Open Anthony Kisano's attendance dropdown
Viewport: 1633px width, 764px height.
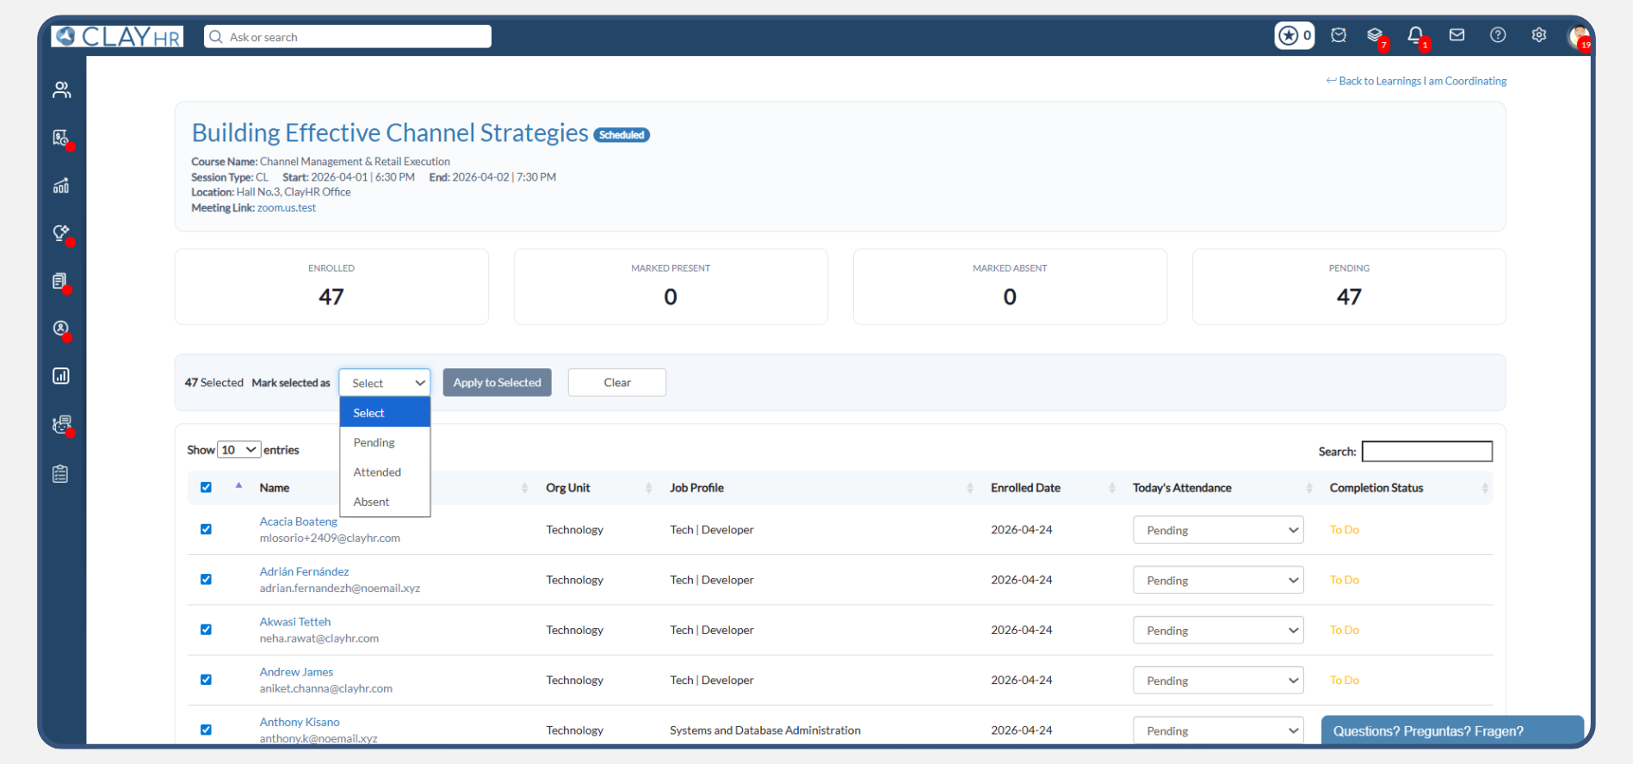[x=1218, y=730]
